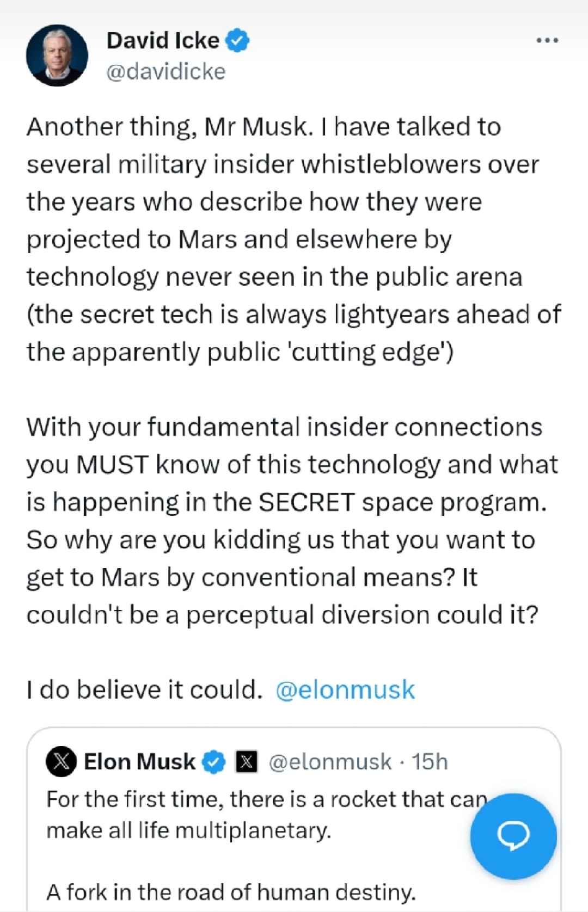Tap the verified badge beside David Icke
Image resolution: width=588 pixels, height=912 pixels.
(237, 41)
